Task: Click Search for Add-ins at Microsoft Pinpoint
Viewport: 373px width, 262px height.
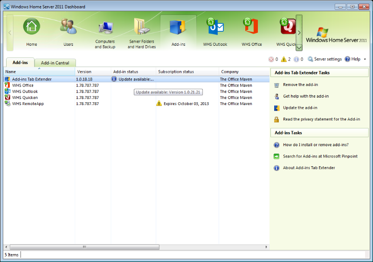Action: [x=320, y=156]
